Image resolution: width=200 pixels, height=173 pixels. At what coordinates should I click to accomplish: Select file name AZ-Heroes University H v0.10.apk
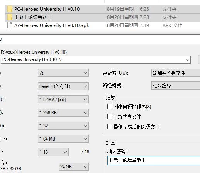pyautogui.click(x=52, y=25)
